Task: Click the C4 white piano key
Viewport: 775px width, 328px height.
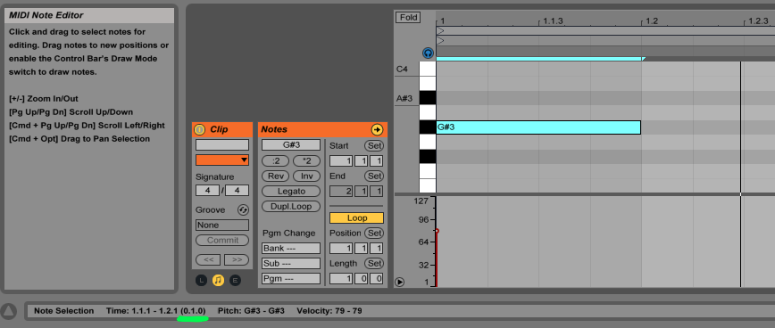Action: pos(428,69)
